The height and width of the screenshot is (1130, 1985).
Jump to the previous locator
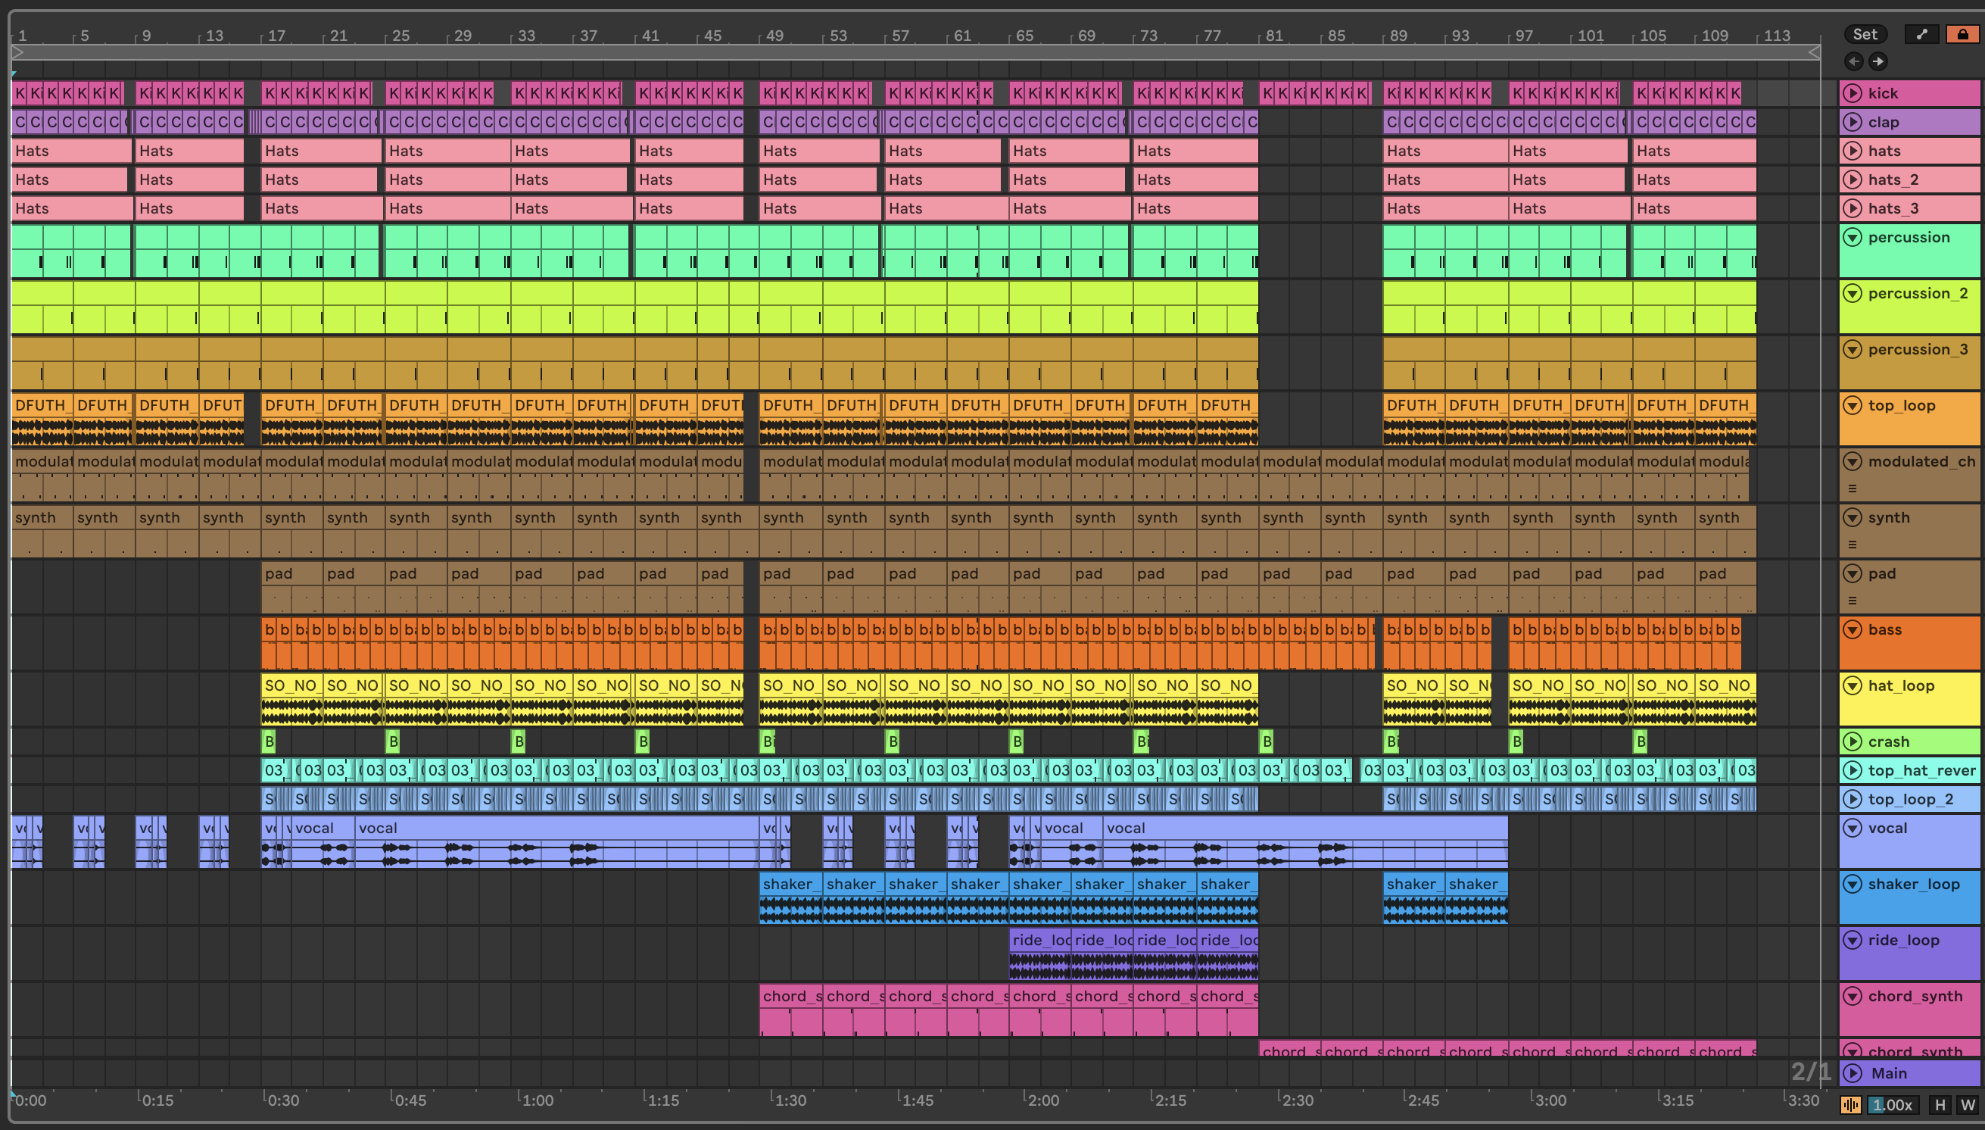coord(1854,61)
